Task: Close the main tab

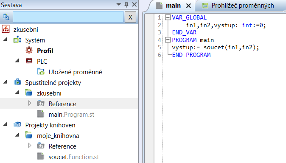Action: tap(188, 6)
